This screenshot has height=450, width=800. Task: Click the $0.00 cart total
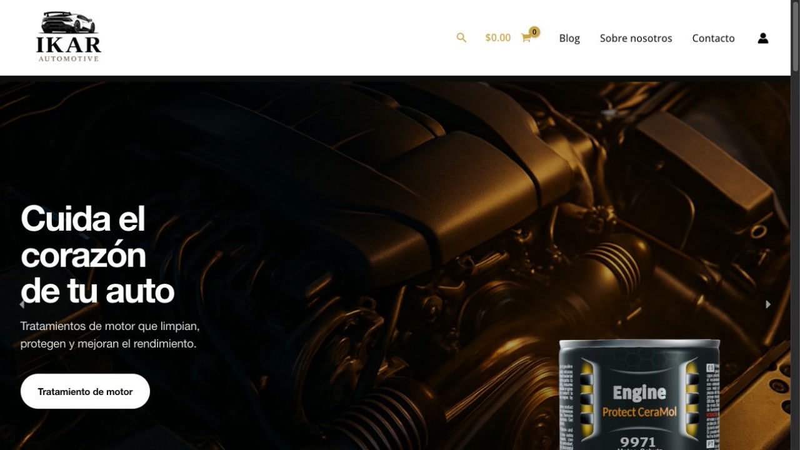[497, 37]
